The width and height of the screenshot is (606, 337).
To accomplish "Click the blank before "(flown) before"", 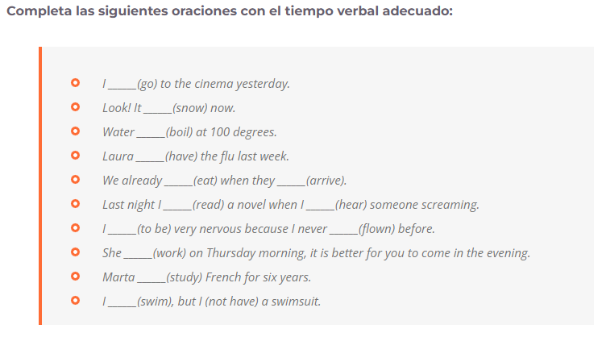I will [343, 232].
